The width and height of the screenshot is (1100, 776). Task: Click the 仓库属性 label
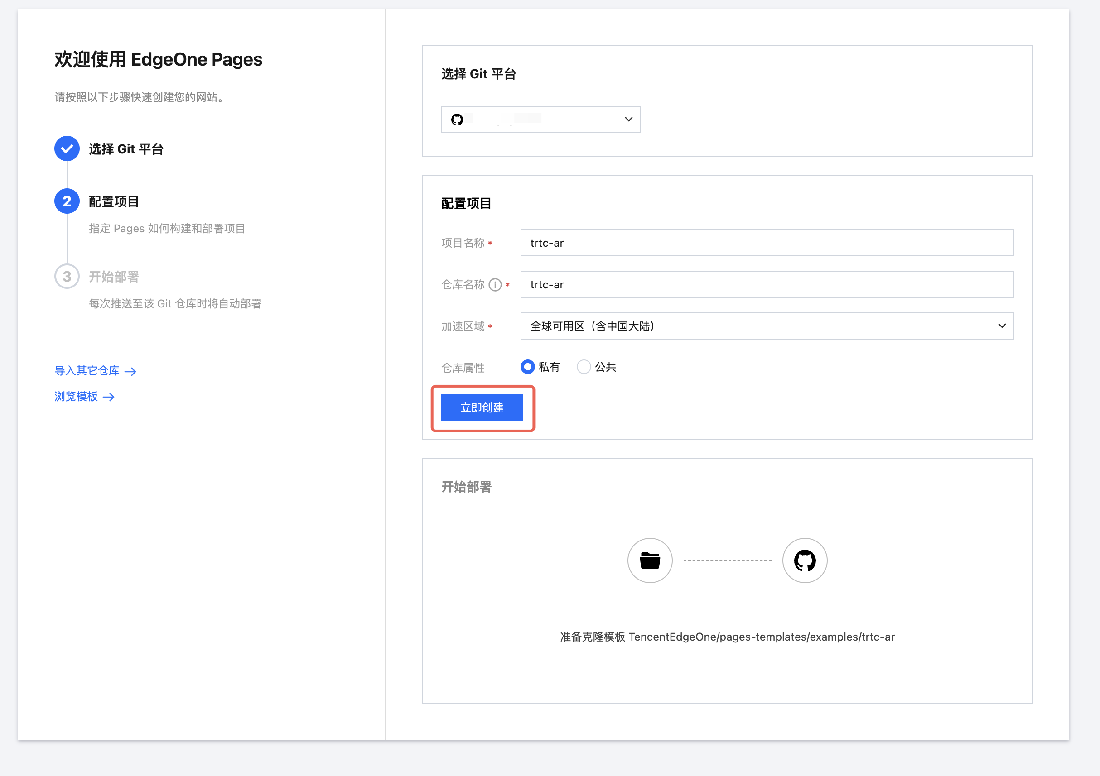point(463,368)
